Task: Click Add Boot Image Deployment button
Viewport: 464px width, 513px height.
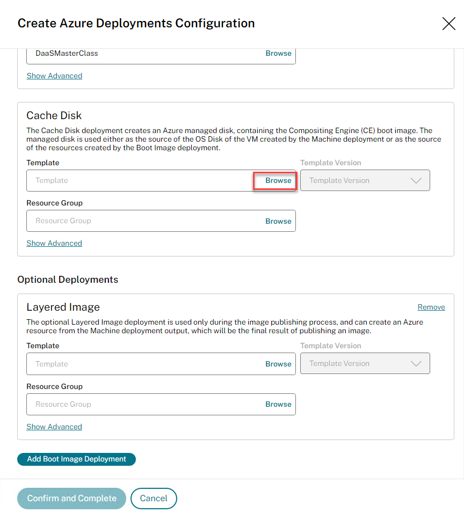Action: tap(76, 459)
